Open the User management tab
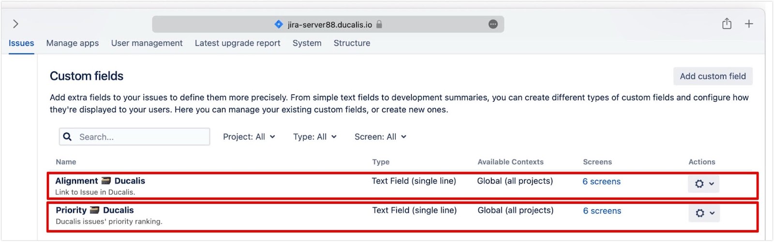 click(x=147, y=43)
